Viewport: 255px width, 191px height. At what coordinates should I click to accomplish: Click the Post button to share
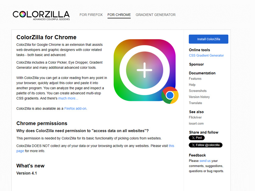[x=197, y=138]
